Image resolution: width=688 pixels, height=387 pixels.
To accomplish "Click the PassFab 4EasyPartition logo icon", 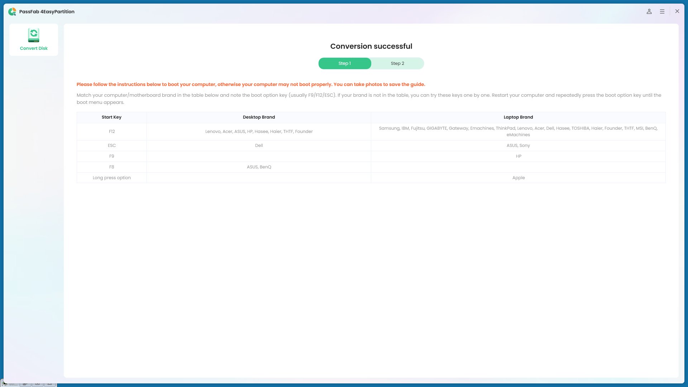I will pyautogui.click(x=12, y=11).
